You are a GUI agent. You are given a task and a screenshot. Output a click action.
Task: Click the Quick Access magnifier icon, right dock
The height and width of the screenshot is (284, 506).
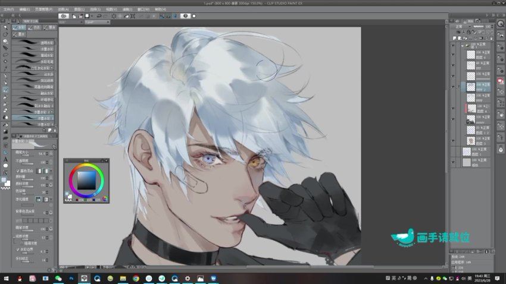pyautogui.click(x=501, y=24)
